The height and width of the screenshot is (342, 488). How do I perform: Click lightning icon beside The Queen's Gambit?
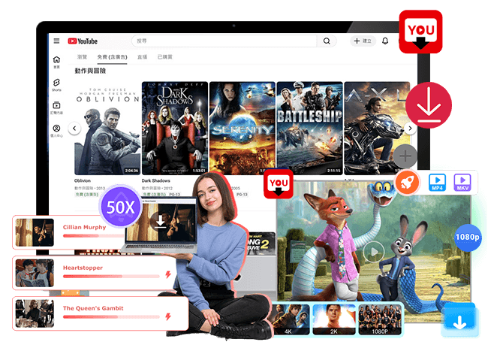[x=168, y=316]
